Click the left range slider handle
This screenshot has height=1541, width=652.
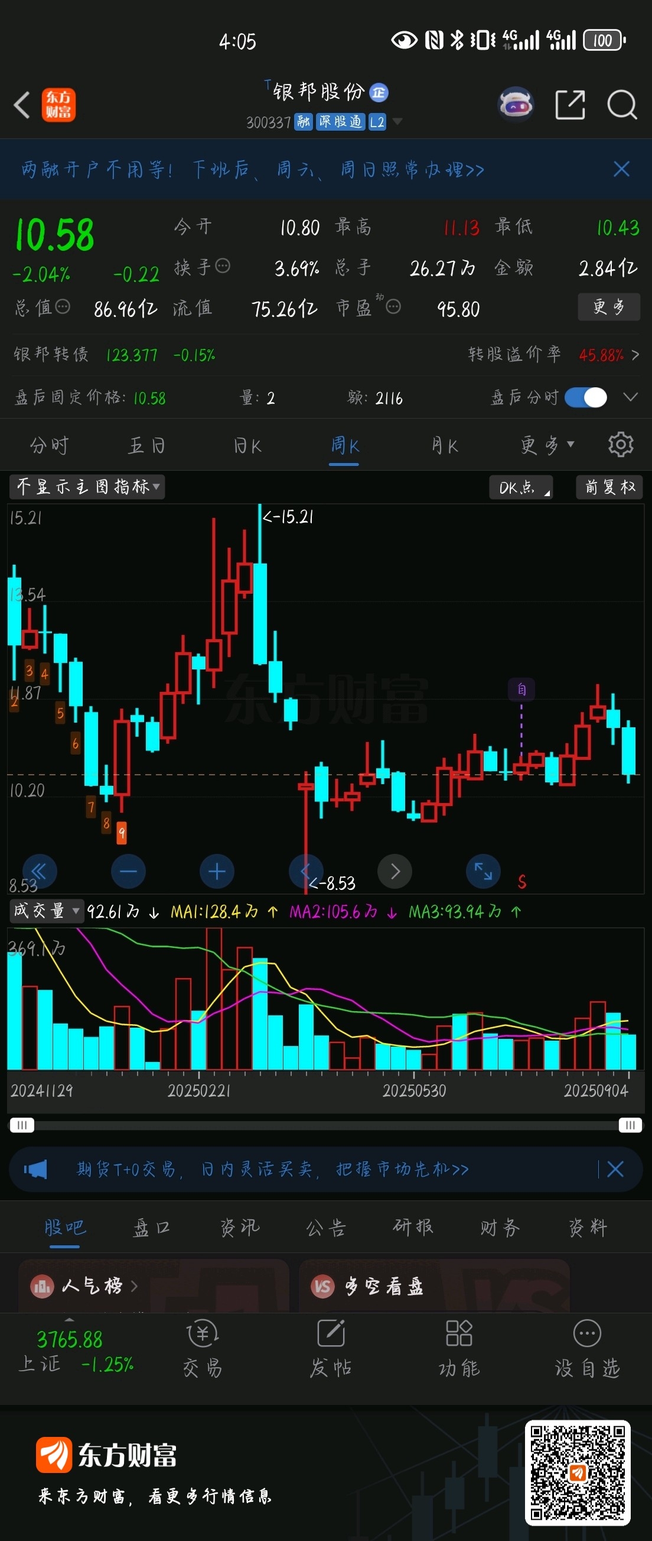22,1125
